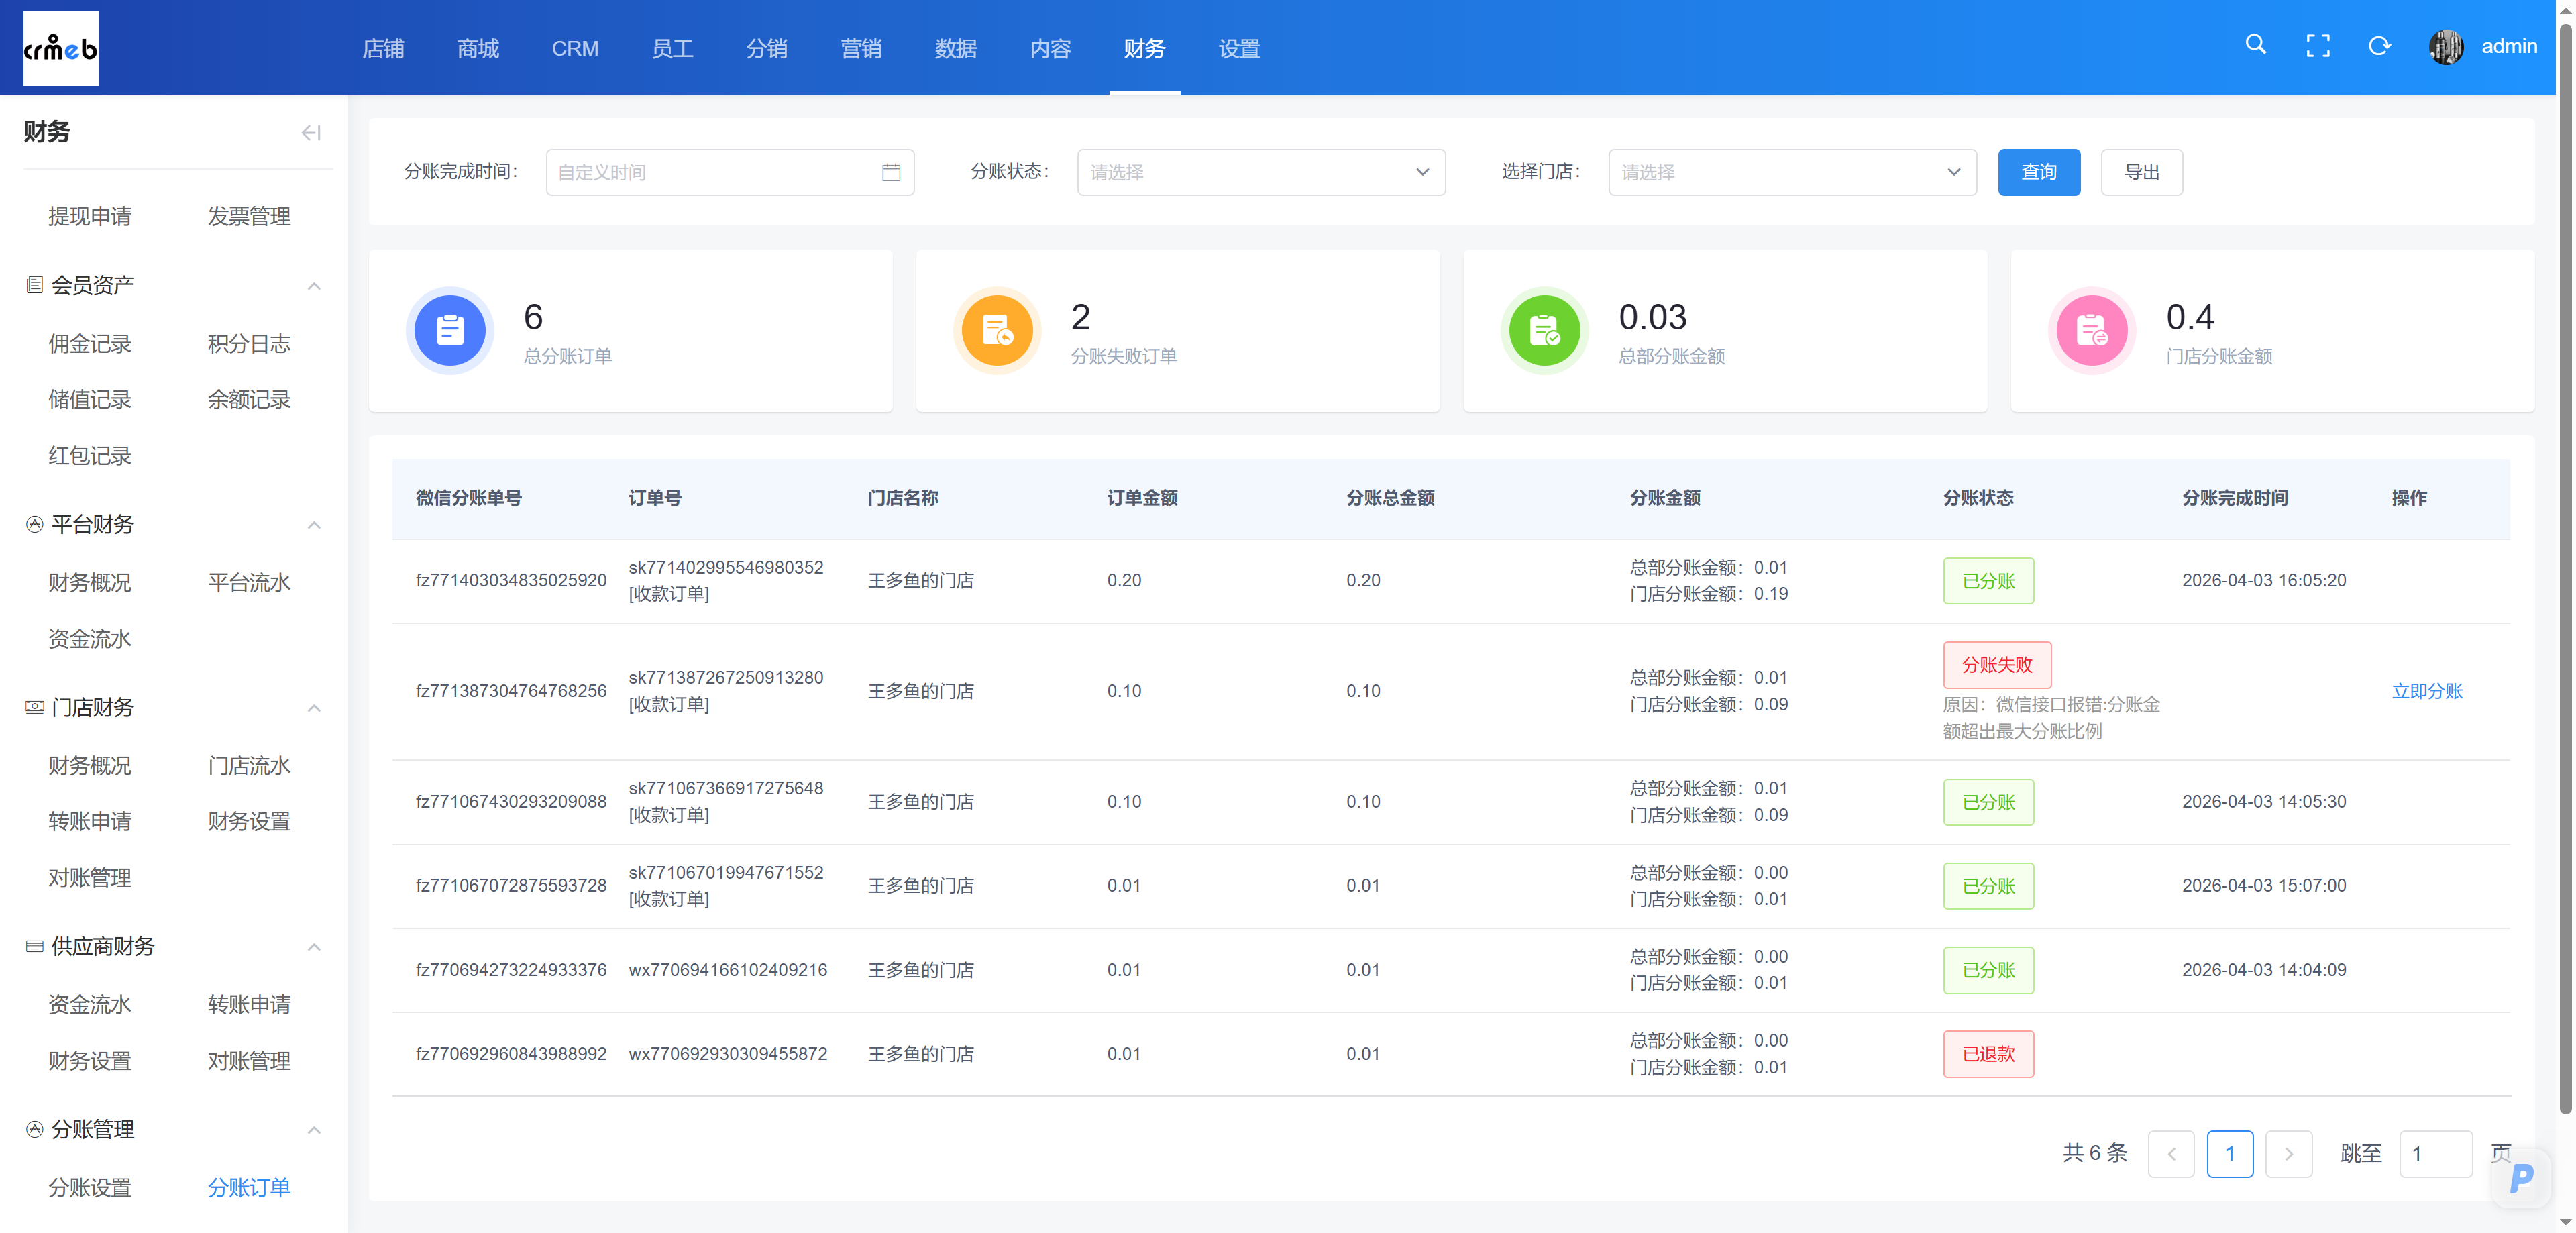This screenshot has height=1233, width=2576.
Task: Click the search magnifier icon in header
Action: (2255, 45)
